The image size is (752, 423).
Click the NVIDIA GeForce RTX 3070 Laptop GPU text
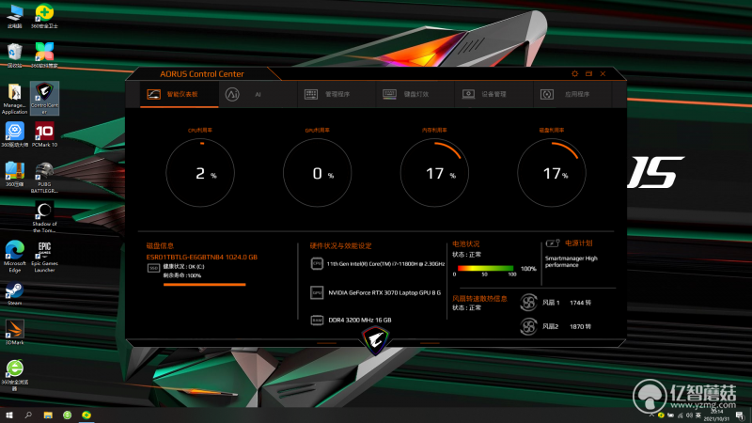point(384,292)
